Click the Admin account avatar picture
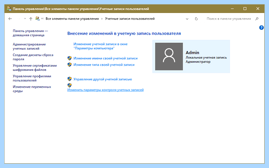Screen dimensions: 269x168 point(169,56)
